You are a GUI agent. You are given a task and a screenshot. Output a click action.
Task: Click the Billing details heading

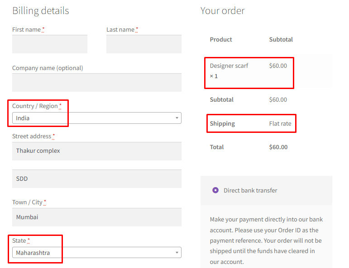pos(41,11)
